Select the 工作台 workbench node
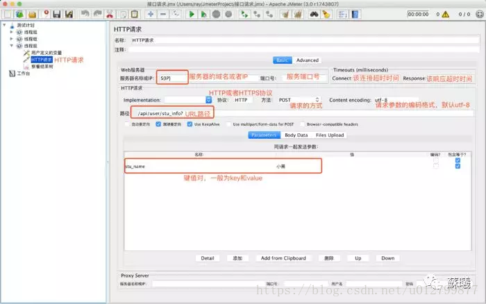This screenshot has height=304, width=486. (x=23, y=74)
